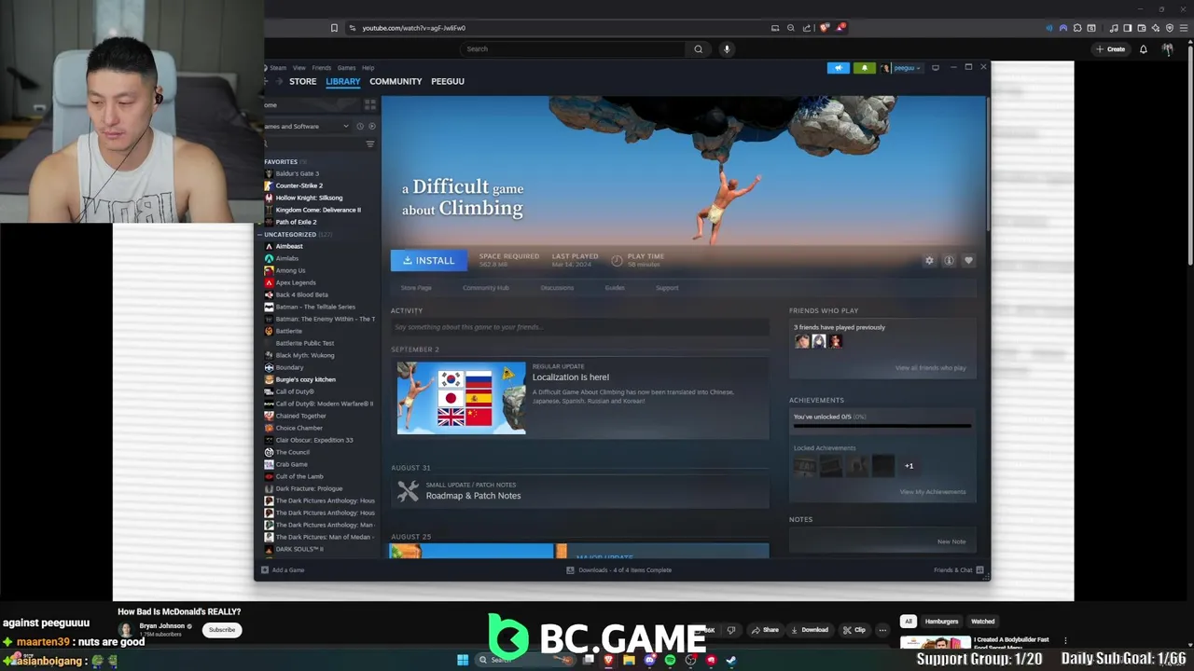Click YouTube Create button
The image size is (1194, 671).
pyautogui.click(x=1111, y=49)
